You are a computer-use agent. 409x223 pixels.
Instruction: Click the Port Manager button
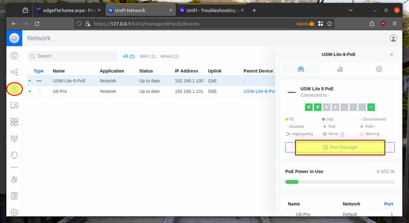340,147
